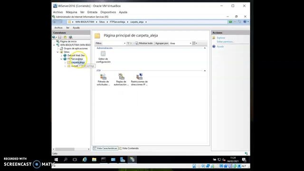Viewport: 304px width, 171px height.
Task: Click the network icon in system tray
Action: pos(219,160)
